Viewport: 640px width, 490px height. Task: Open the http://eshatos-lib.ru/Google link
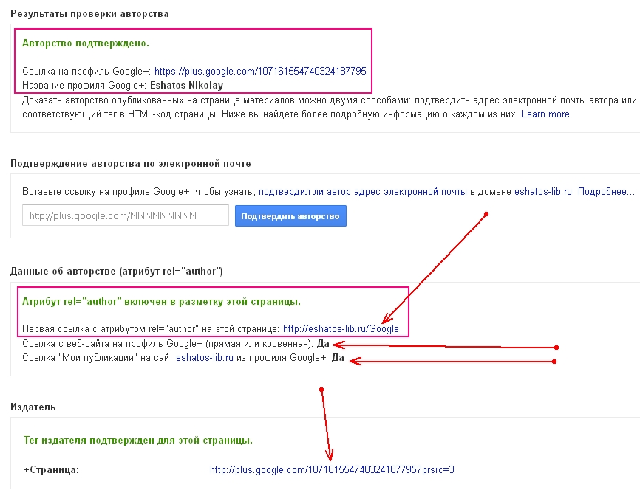[x=341, y=328]
